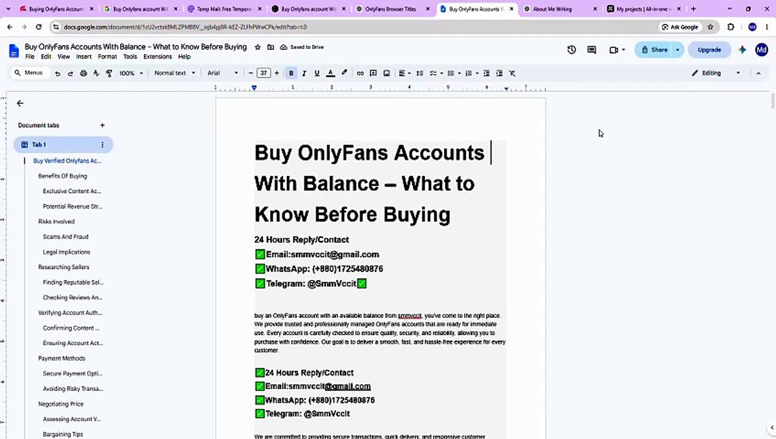Screen dimensions: 776x439
Task: Insert a link with the link icon
Action: (x=360, y=73)
